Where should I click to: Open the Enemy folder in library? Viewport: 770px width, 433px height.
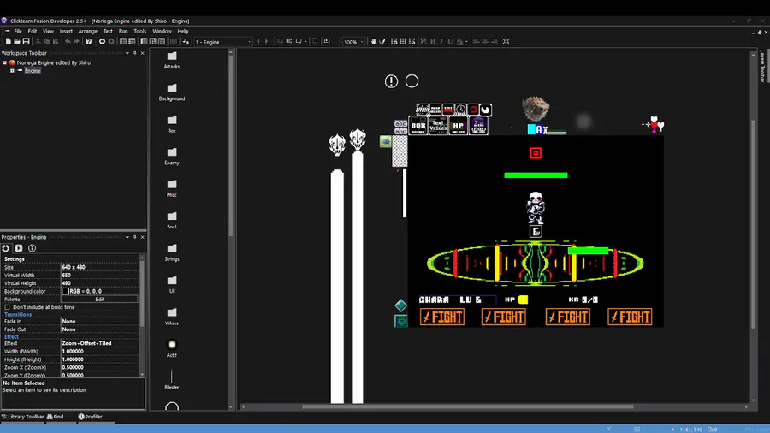click(x=172, y=156)
